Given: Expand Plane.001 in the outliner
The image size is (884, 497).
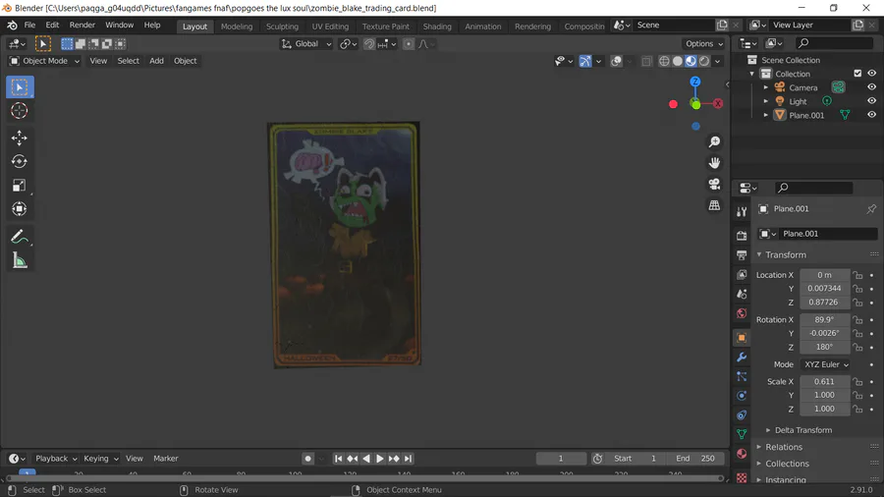Looking at the screenshot, I should tap(765, 115).
